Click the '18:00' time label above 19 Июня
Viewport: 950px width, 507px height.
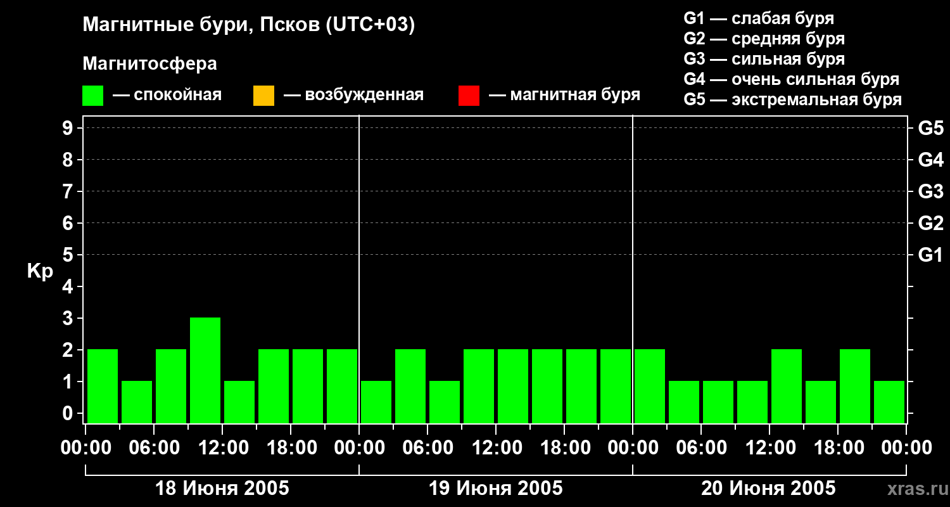pos(564,448)
